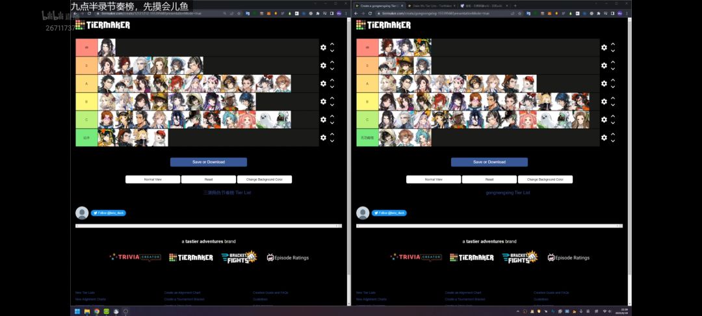Open settings gear for S tier, left window
Screen dimensions: 702x316
(323, 66)
